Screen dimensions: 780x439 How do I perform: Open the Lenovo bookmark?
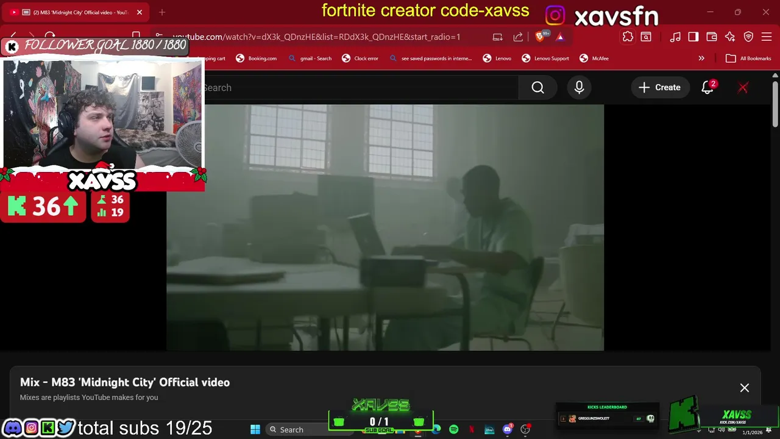tap(497, 59)
